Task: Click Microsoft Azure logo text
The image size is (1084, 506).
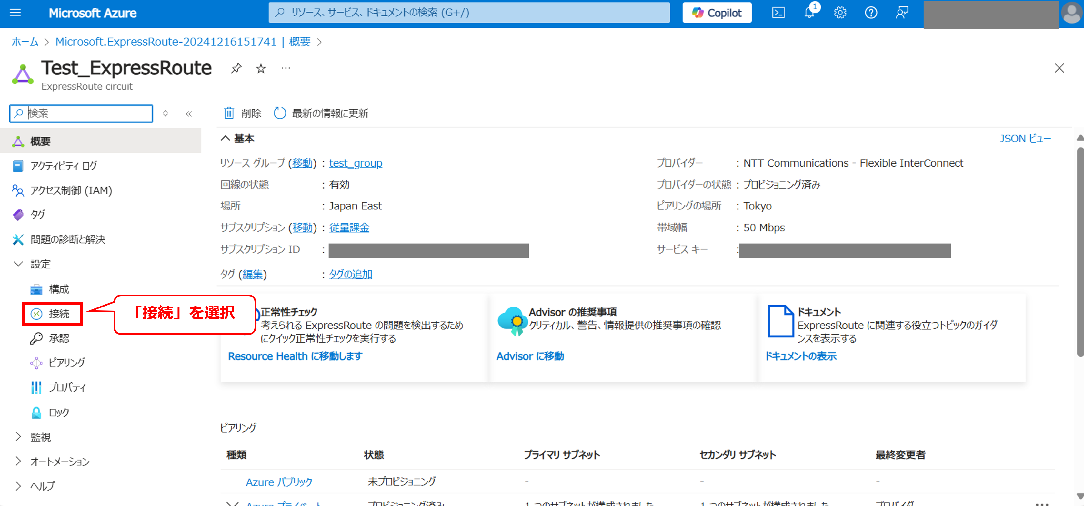Action: [x=93, y=13]
